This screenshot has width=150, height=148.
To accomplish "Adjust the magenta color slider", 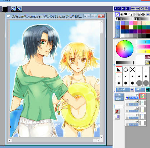I will [144, 47].
